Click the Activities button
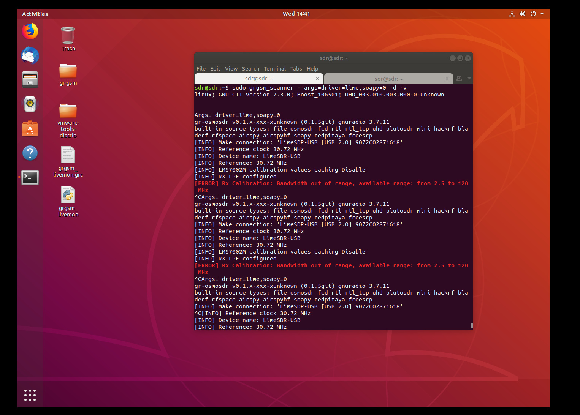This screenshot has height=415, width=580. [x=35, y=14]
